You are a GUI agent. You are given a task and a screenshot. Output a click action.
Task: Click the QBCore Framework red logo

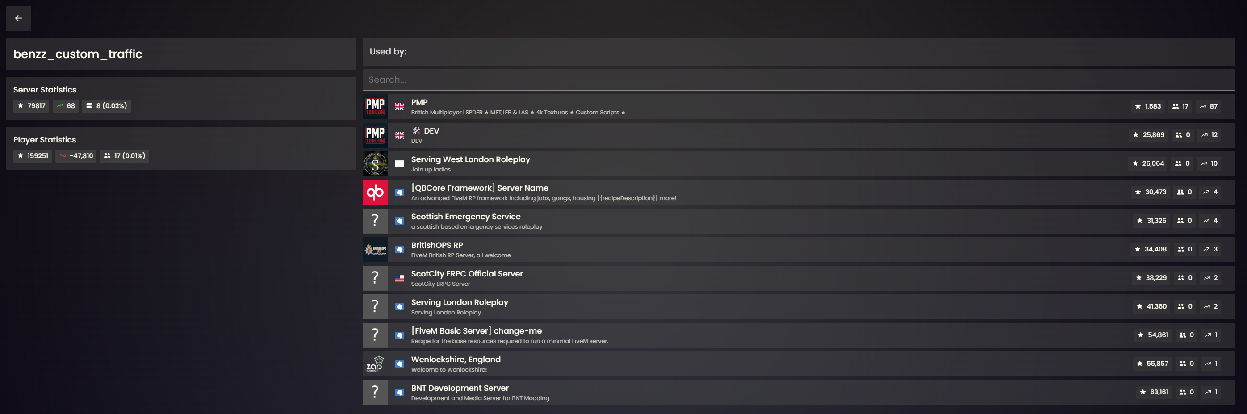tap(375, 193)
